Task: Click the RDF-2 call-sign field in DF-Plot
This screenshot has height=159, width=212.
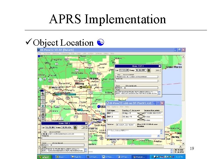Action: point(113,117)
